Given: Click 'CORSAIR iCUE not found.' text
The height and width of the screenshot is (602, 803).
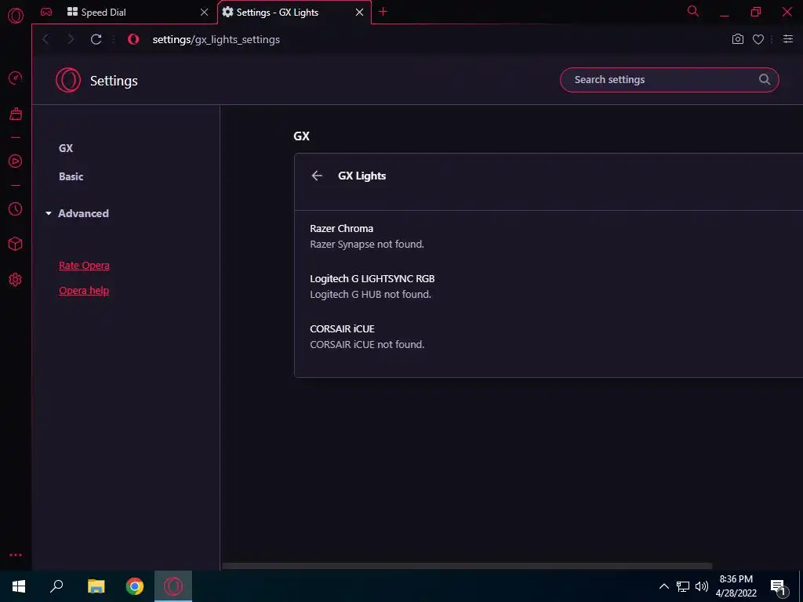Looking at the screenshot, I should [x=367, y=345].
